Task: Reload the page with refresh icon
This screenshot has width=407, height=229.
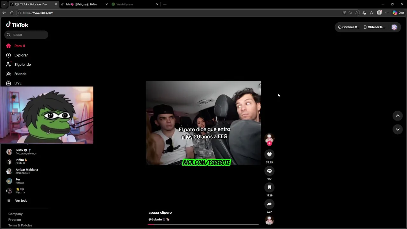Action: [x=12, y=13]
